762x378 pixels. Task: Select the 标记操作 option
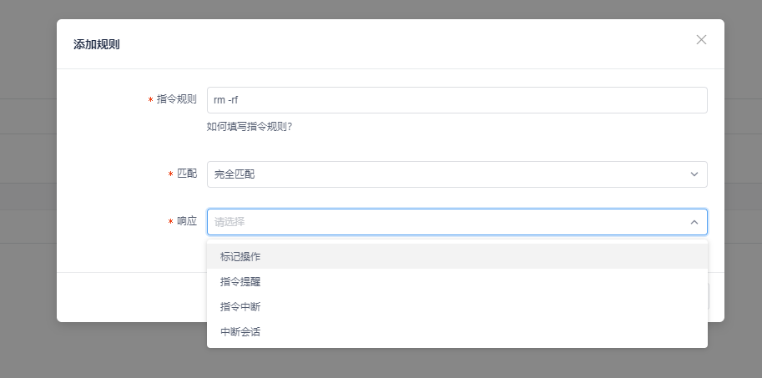click(x=240, y=256)
